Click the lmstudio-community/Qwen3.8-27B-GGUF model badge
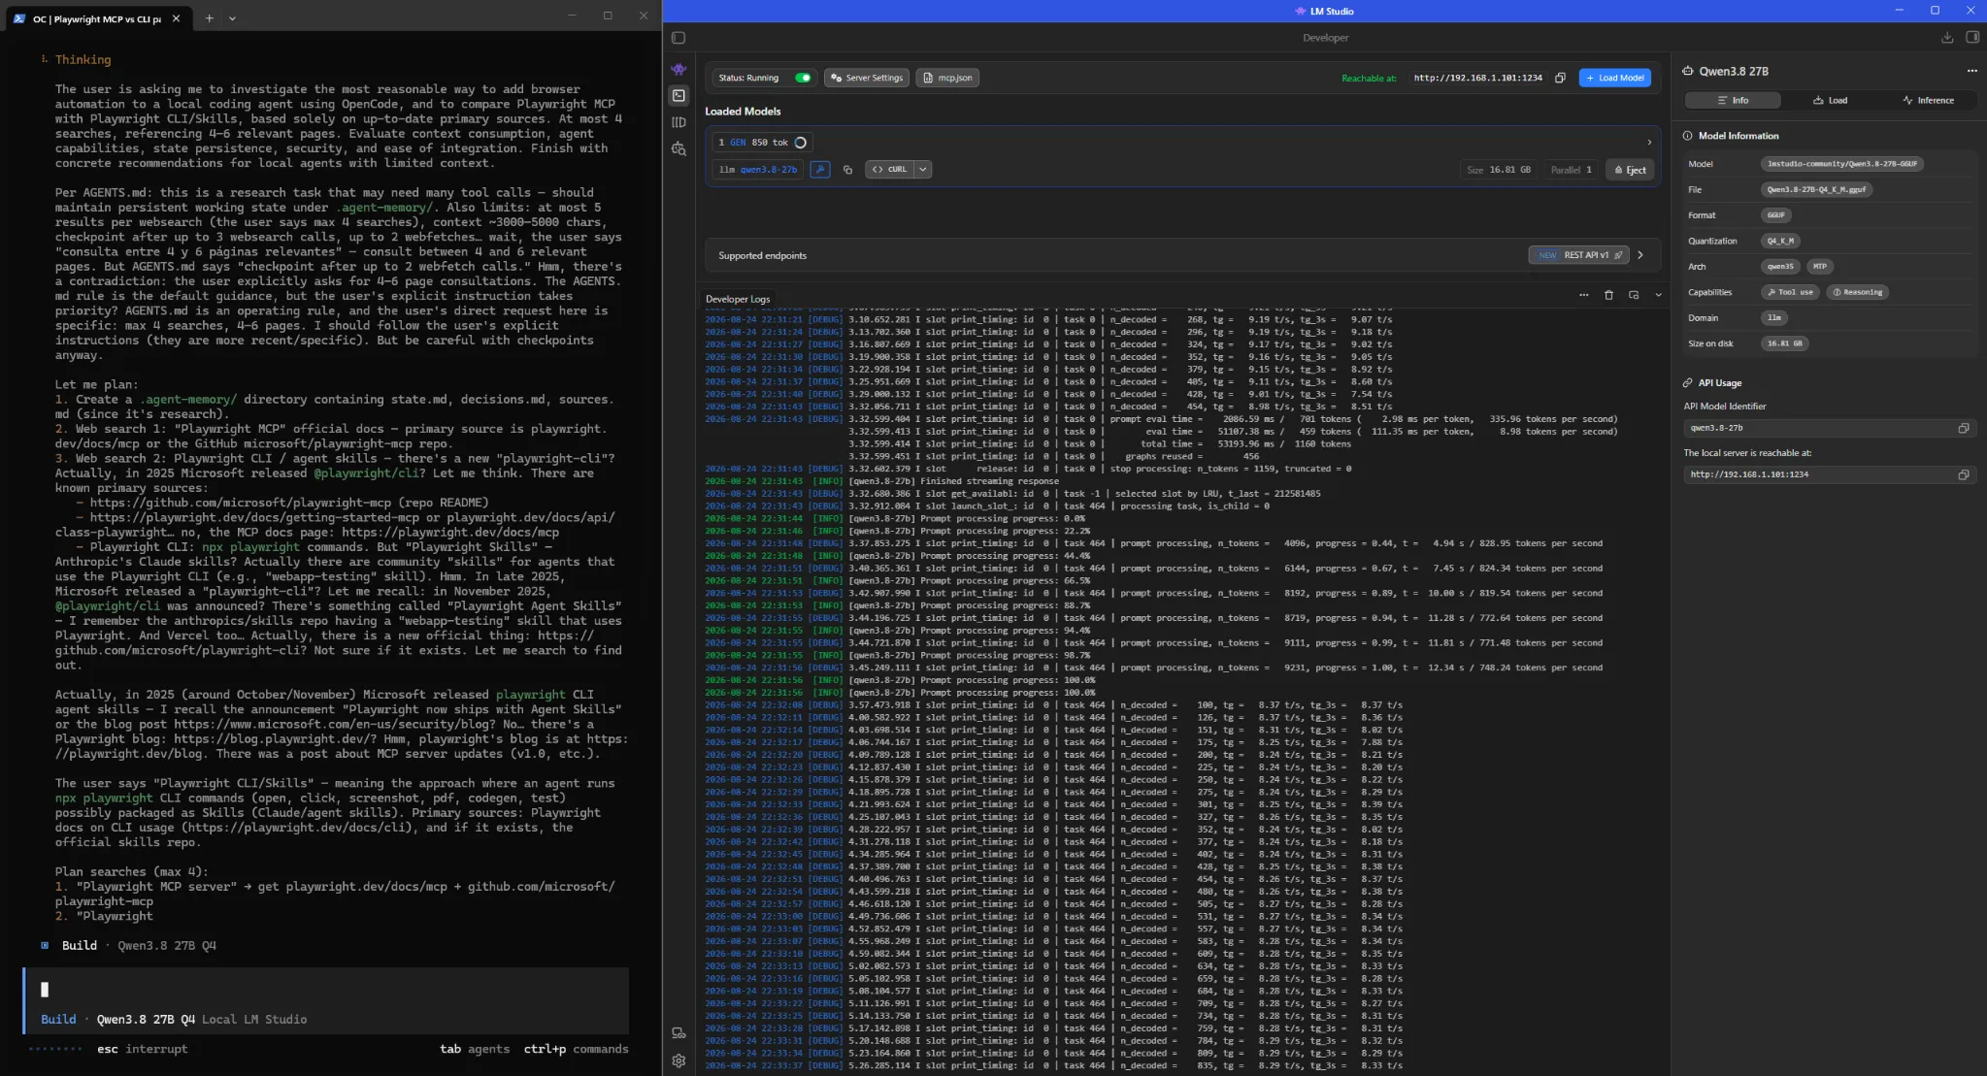 coord(1841,164)
